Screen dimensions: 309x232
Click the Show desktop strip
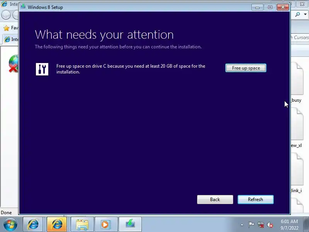click(x=306, y=224)
